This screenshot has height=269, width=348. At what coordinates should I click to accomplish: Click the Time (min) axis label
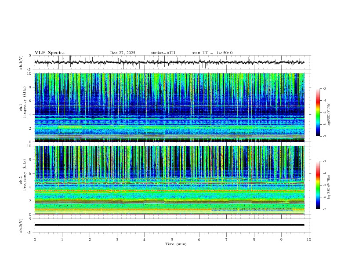click(x=176, y=244)
